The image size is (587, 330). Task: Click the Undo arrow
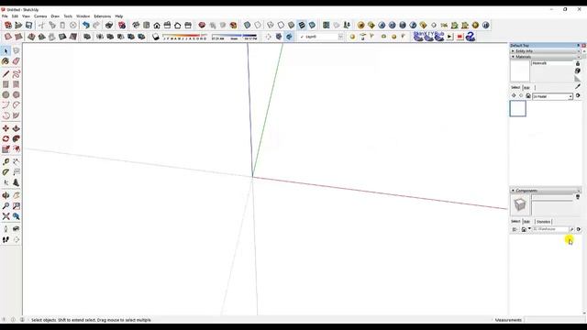[x=85, y=25]
